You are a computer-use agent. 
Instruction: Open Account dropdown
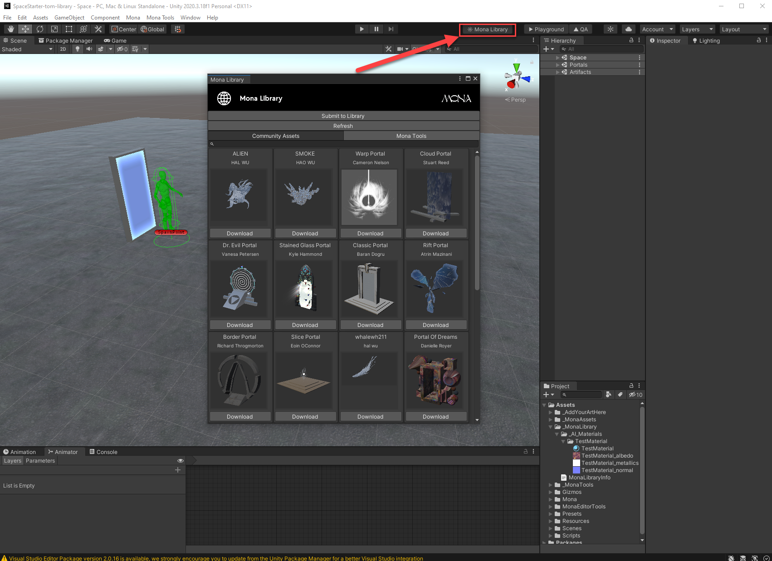(657, 29)
